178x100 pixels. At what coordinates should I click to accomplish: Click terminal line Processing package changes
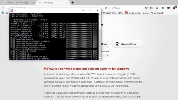(27, 49)
